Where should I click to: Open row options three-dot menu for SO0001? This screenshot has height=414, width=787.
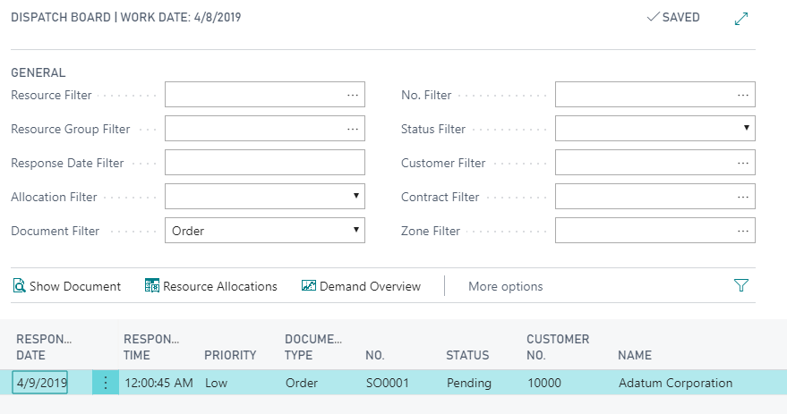(106, 383)
